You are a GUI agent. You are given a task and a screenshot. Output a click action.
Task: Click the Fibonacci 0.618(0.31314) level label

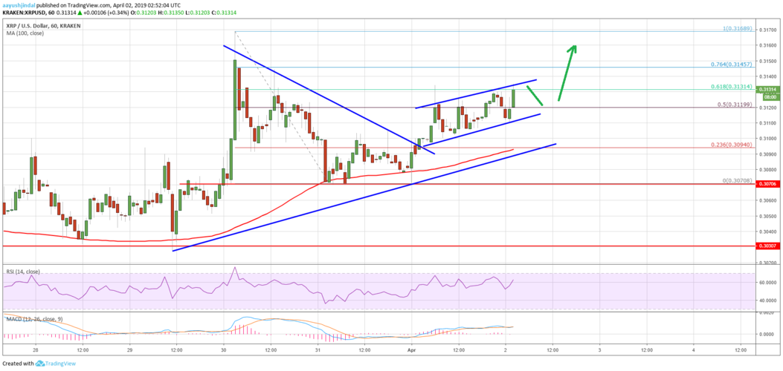(x=730, y=85)
